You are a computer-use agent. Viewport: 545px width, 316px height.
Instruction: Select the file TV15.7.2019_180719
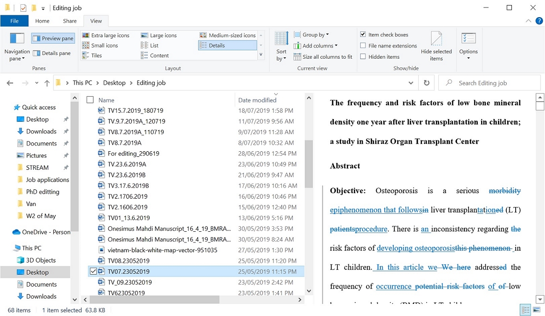click(x=135, y=111)
